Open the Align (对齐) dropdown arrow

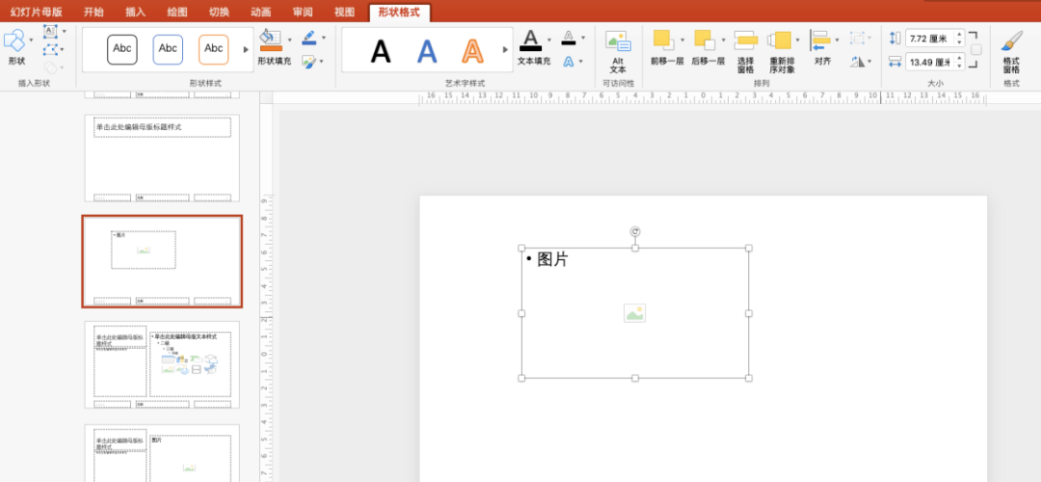pyautogui.click(x=837, y=40)
